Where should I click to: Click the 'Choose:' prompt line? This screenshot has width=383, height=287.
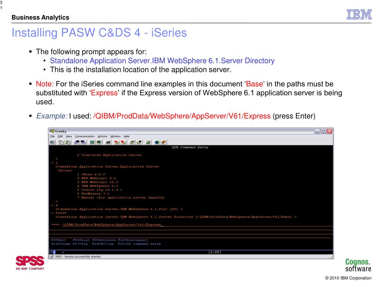(65, 170)
